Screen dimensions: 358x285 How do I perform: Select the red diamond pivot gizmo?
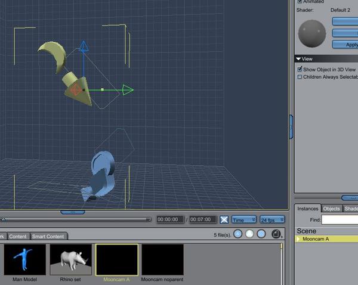(x=76, y=89)
